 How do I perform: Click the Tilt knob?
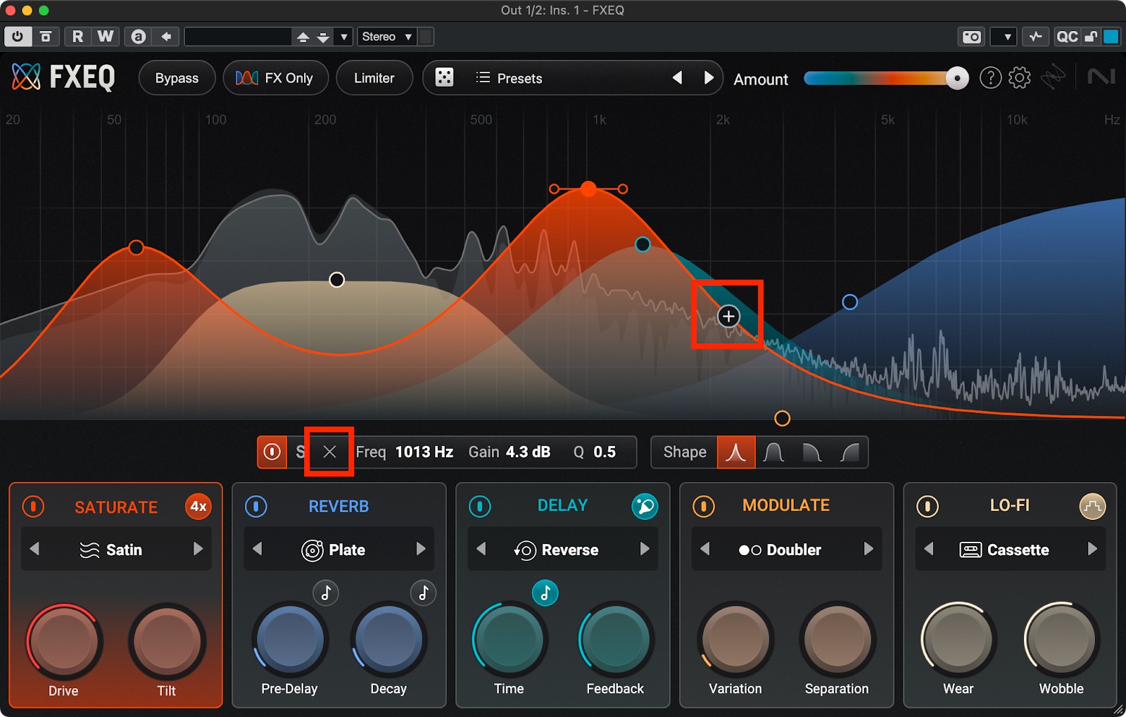(167, 641)
